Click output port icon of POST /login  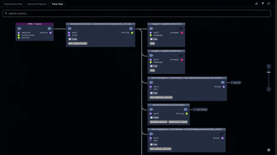coord(50,28)
